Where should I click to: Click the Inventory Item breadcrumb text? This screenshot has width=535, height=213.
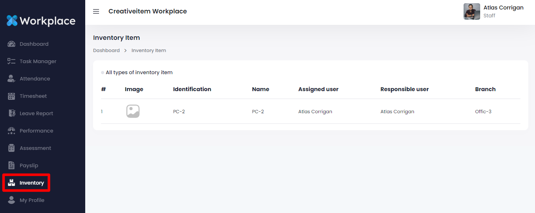(x=148, y=50)
